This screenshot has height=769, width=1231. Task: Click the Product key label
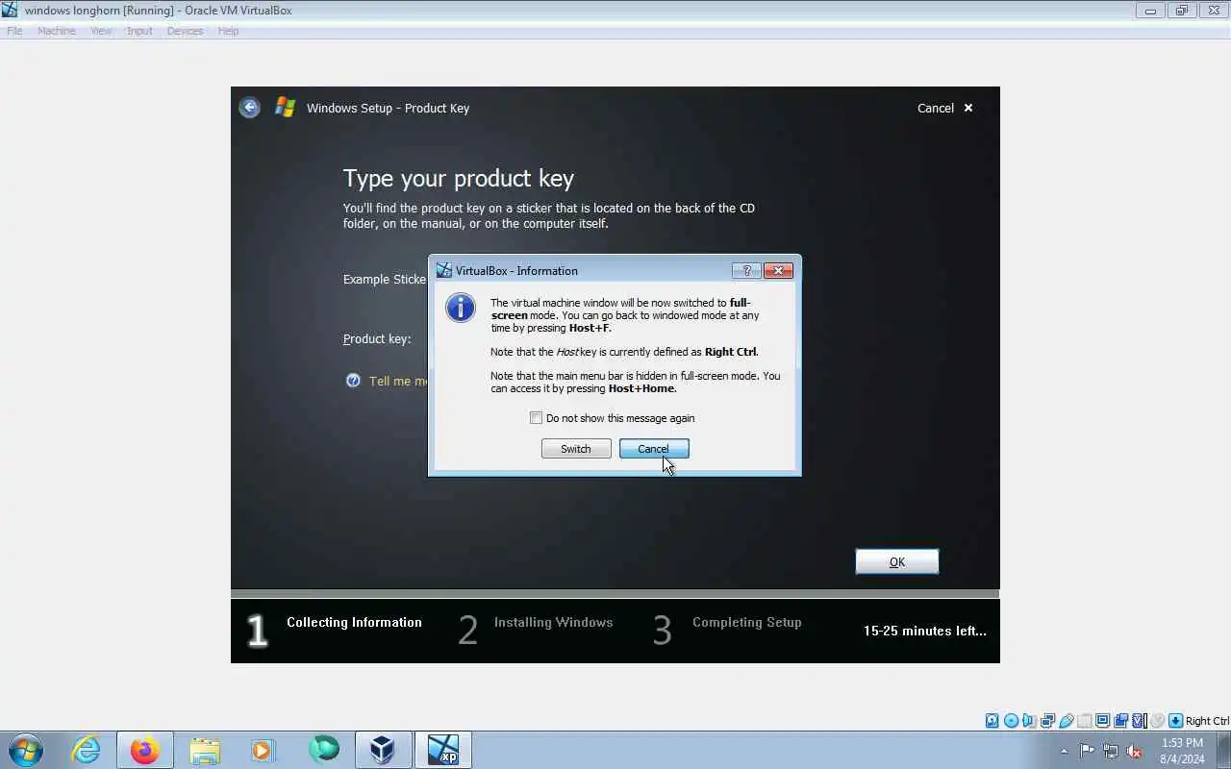pos(377,339)
